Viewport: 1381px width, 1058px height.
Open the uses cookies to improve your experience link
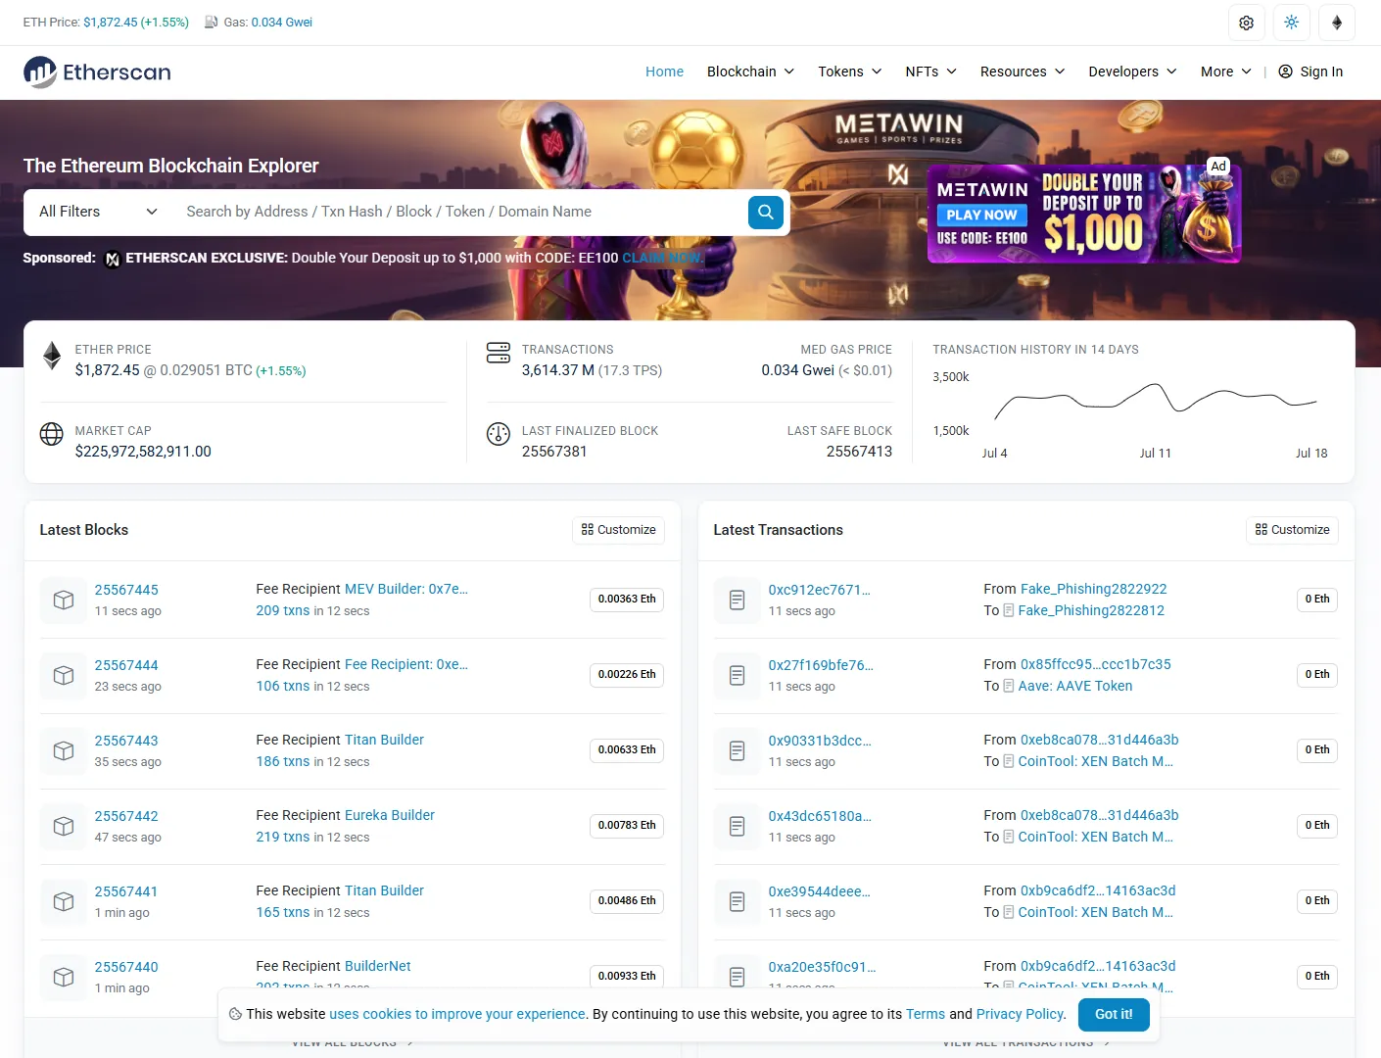pos(457,1014)
